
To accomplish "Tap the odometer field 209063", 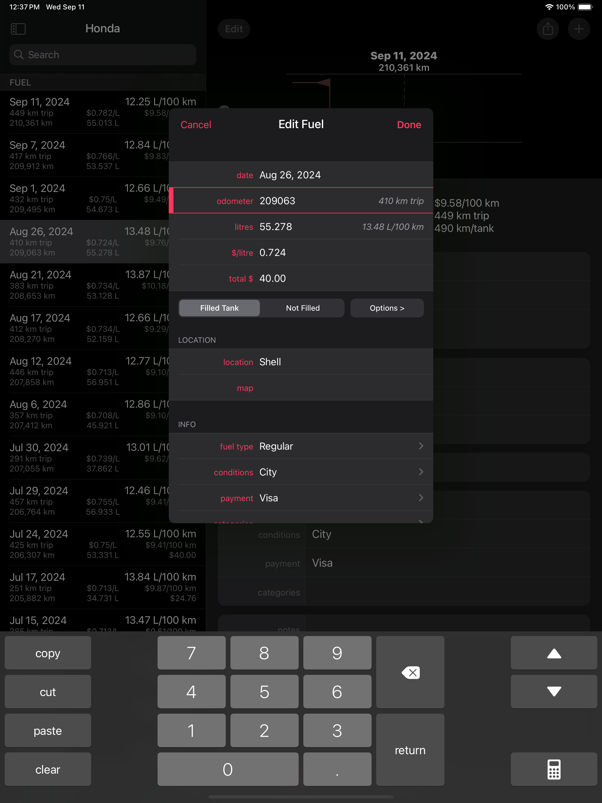I will click(x=301, y=201).
